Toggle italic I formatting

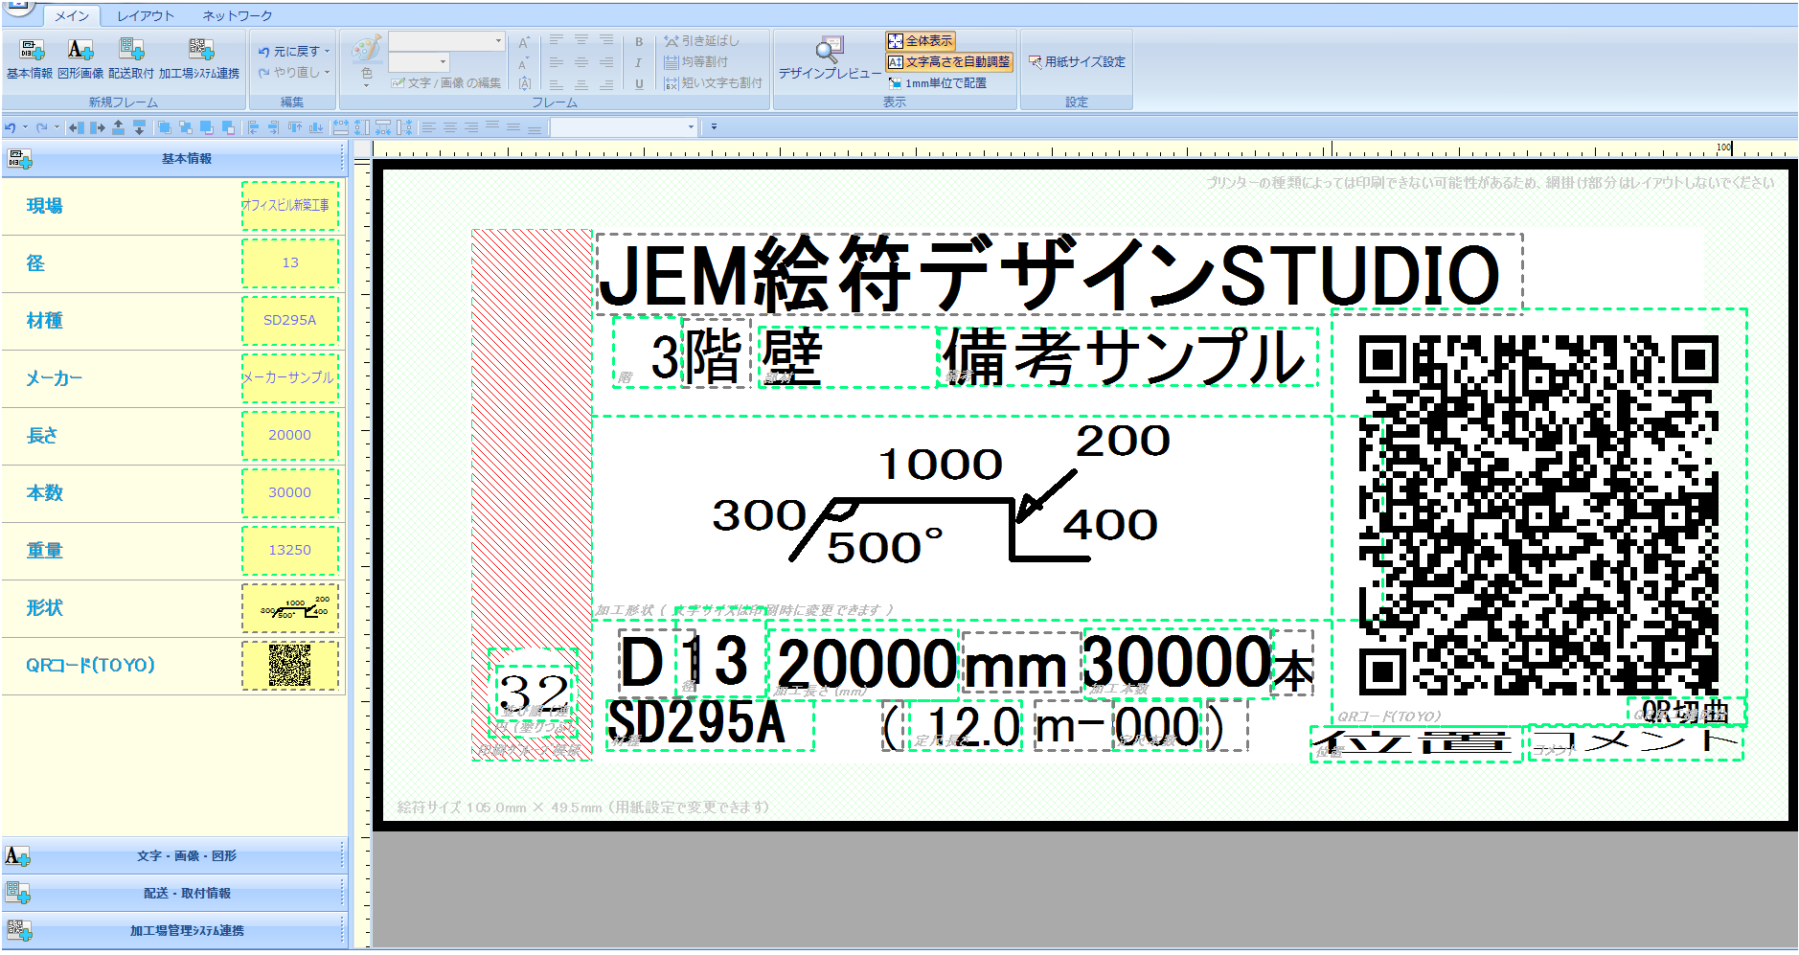pyautogui.click(x=639, y=63)
